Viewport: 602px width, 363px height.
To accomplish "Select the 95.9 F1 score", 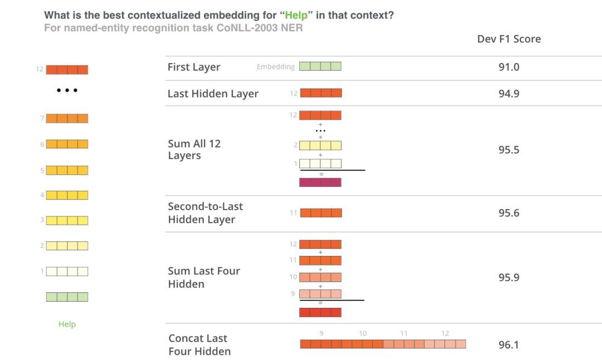I will [509, 277].
